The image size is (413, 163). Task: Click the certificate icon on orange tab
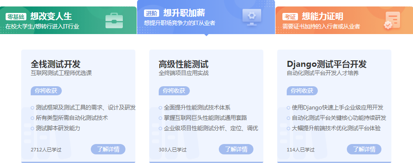coord(392,20)
